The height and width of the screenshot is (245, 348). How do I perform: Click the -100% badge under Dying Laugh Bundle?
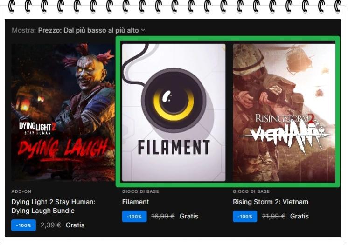23,225
